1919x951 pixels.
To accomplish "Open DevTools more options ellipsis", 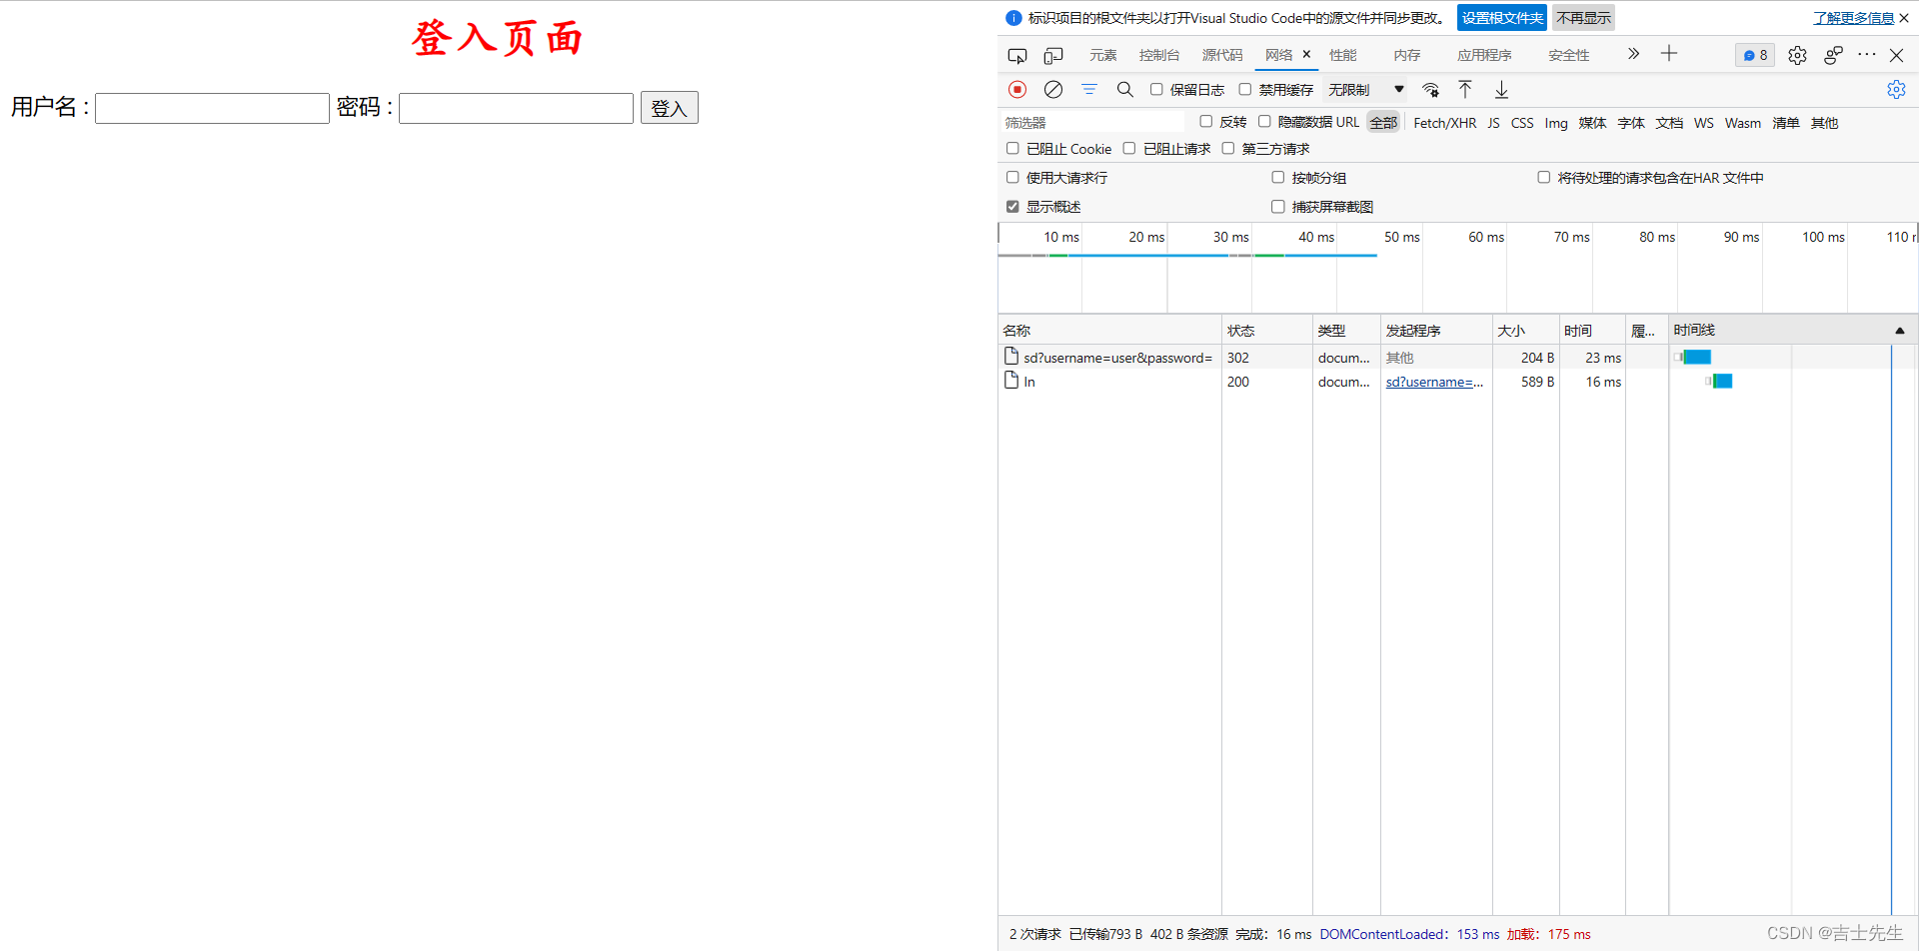I will pos(1866,55).
